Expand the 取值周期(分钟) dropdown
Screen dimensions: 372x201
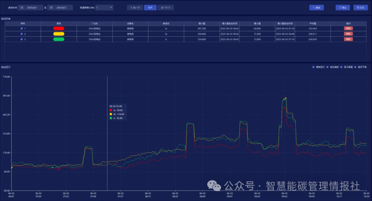[104, 8]
